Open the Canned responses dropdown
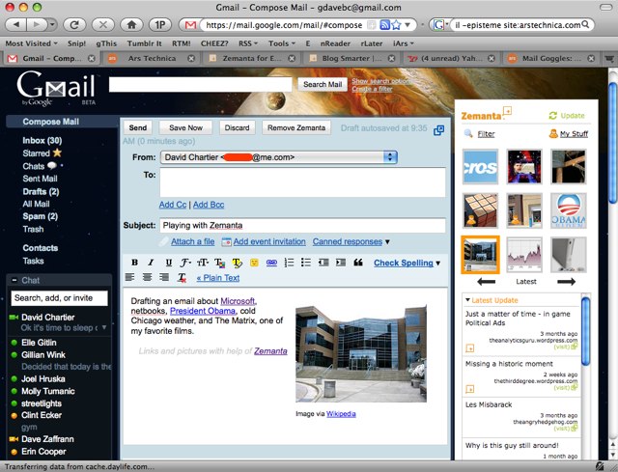 click(x=351, y=241)
